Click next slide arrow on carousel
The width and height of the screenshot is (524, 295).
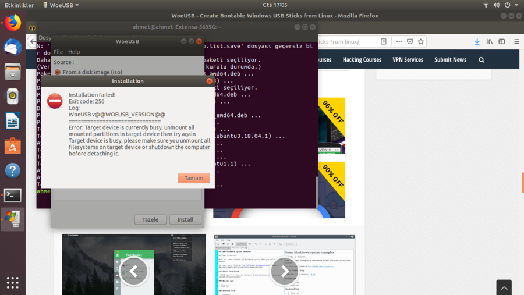click(284, 271)
